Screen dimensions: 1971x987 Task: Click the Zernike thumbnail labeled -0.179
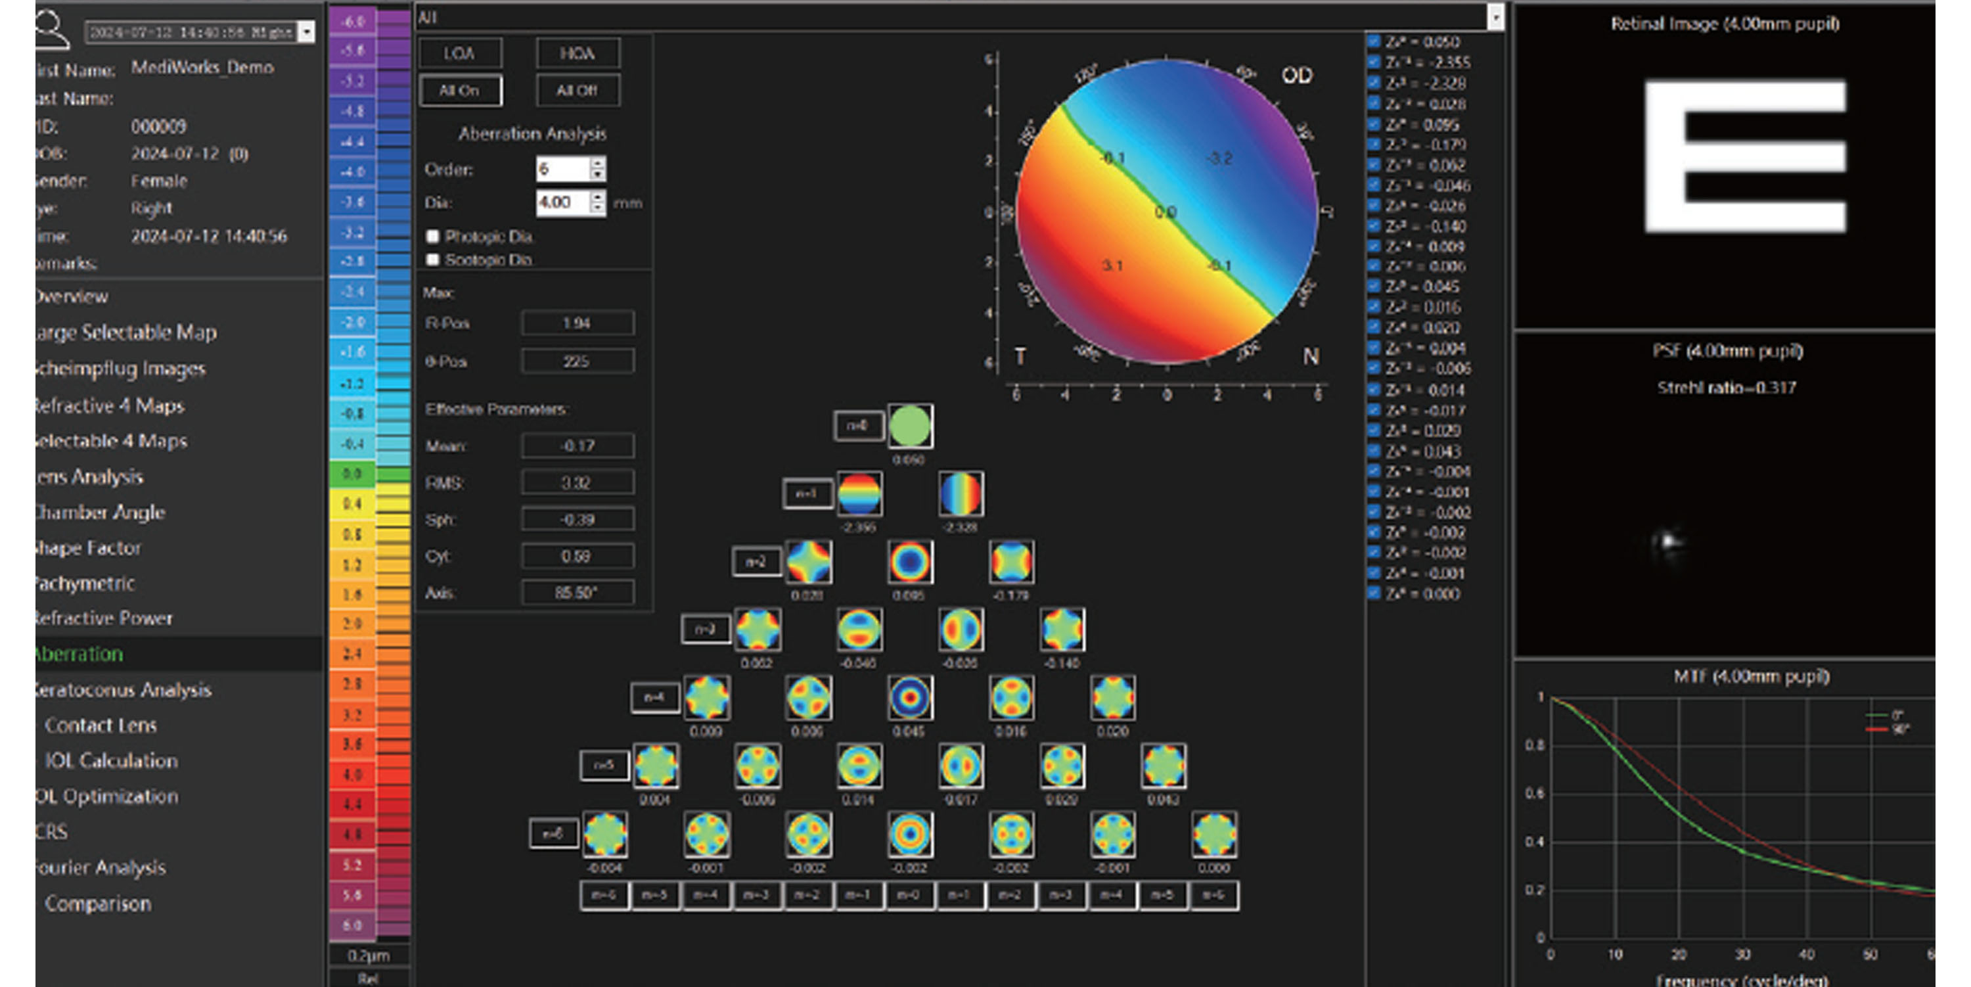point(1012,562)
